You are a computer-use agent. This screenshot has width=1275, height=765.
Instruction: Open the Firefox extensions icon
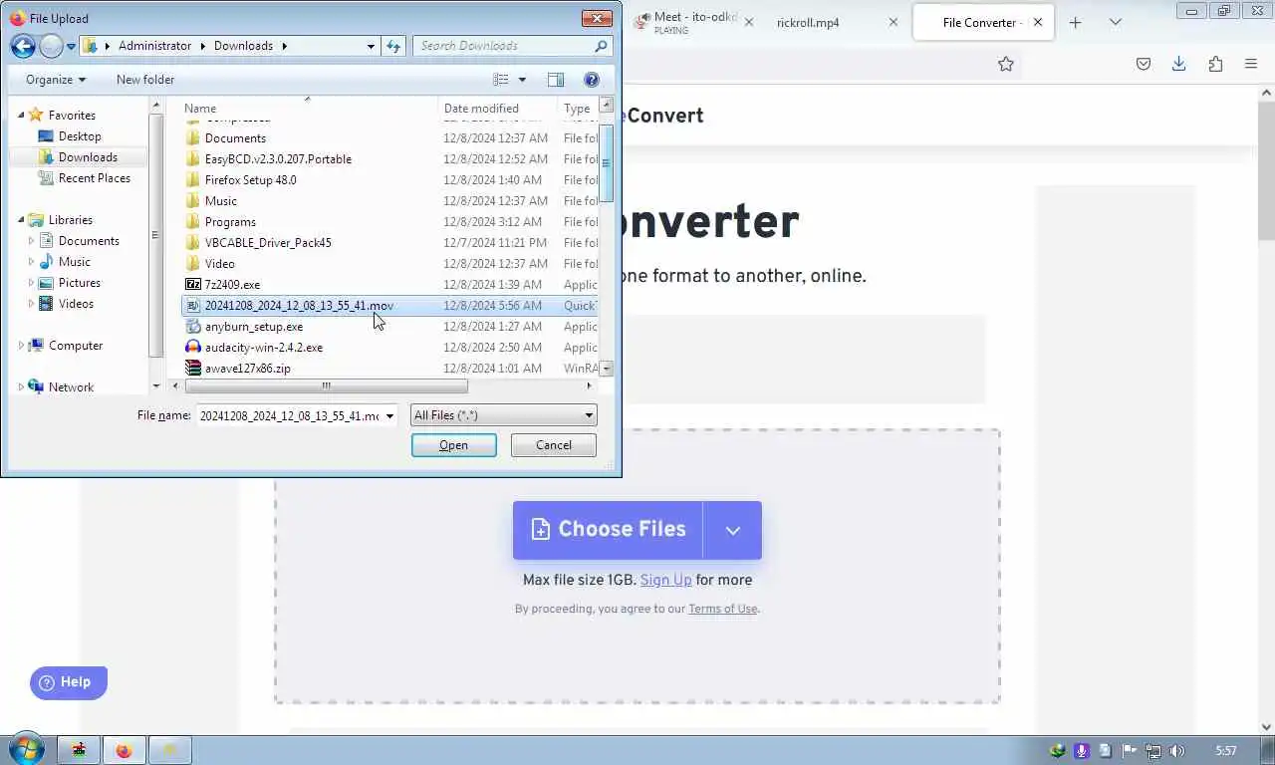pyautogui.click(x=1215, y=64)
